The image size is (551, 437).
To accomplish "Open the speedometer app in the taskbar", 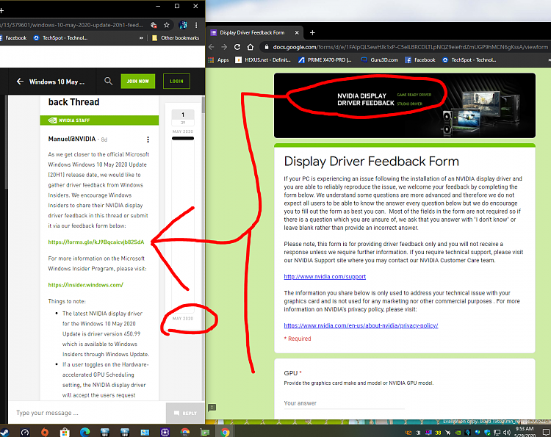I will (x=24, y=433).
